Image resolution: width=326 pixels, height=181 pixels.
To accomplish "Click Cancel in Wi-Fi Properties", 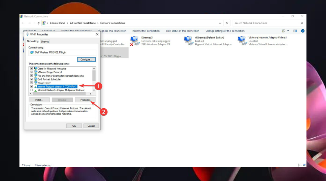I will pyautogui.click(x=91, y=126).
